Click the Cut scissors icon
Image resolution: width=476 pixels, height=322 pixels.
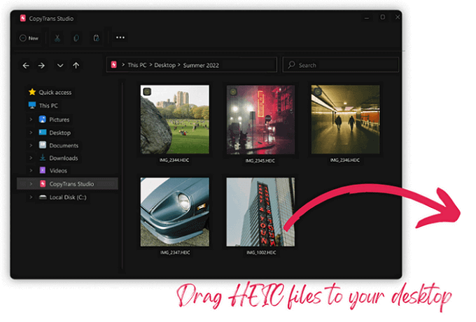(57, 38)
